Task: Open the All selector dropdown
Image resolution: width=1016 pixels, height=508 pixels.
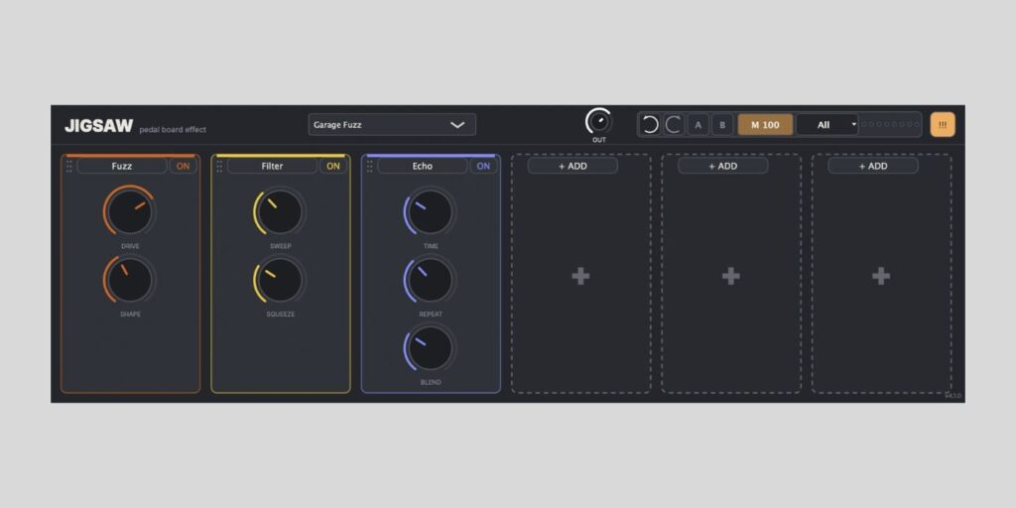Action: click(x=826, y=124)
